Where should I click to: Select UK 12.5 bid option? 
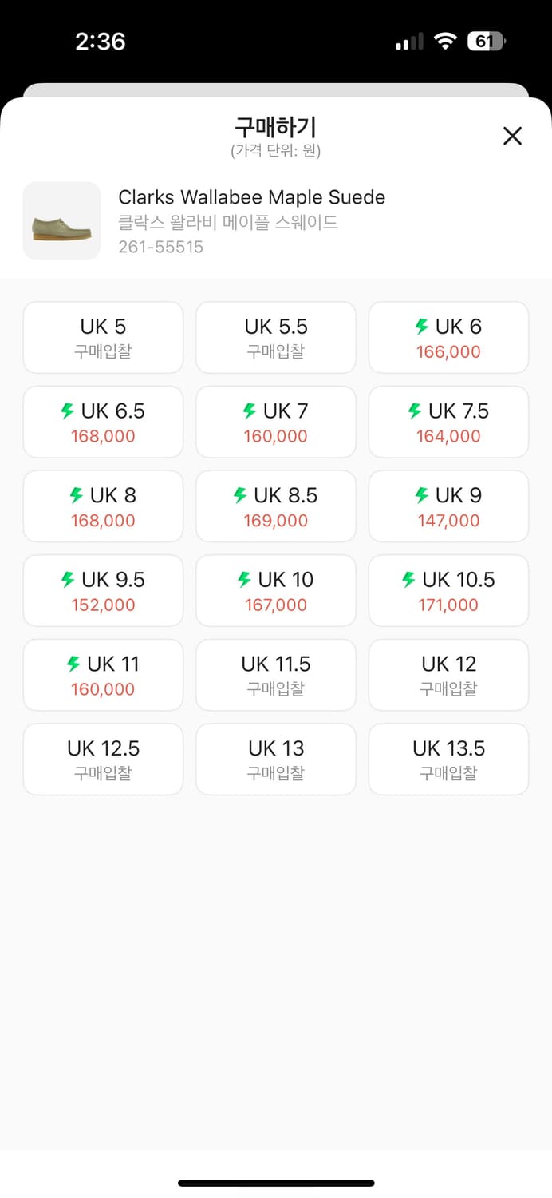point(103,760)
